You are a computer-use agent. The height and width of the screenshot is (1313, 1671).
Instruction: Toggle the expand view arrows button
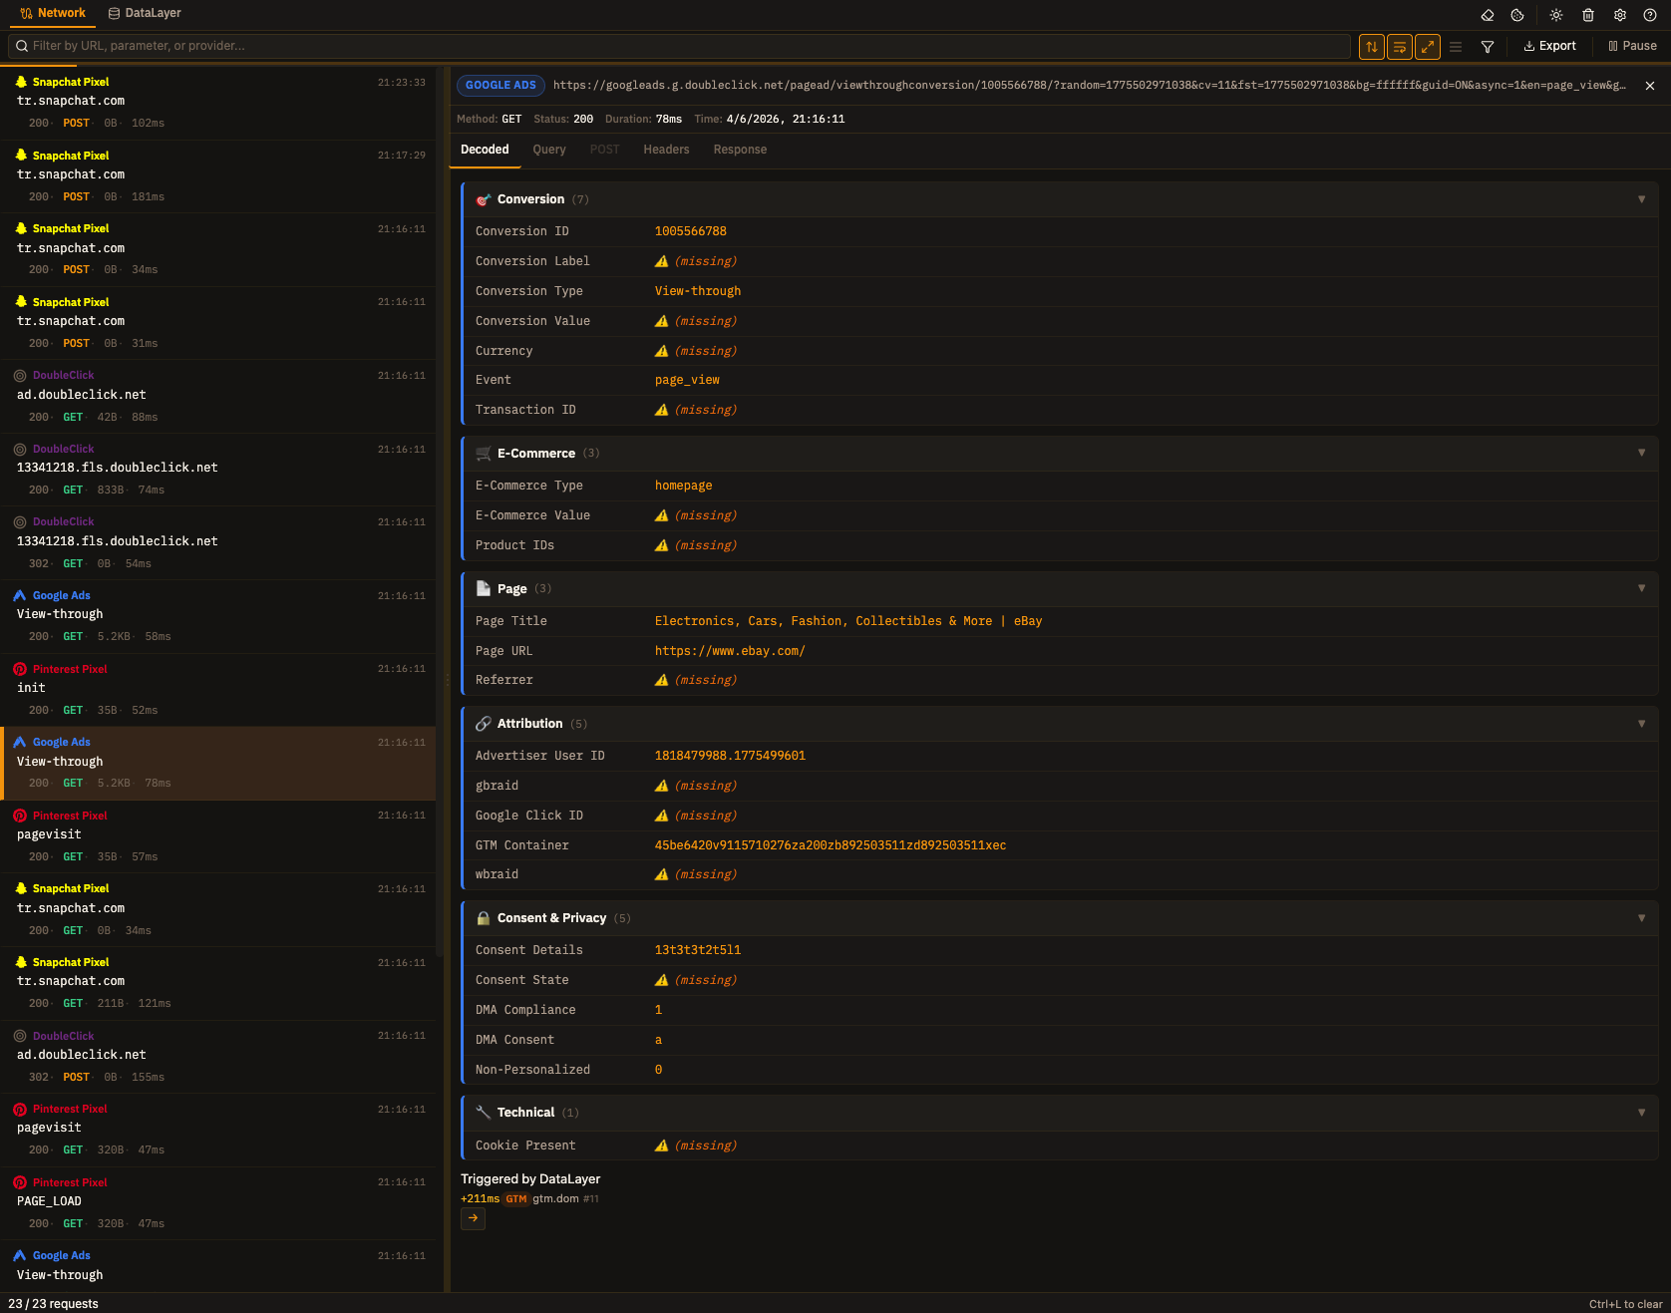pyautogui.click(x=1428, y=46)
